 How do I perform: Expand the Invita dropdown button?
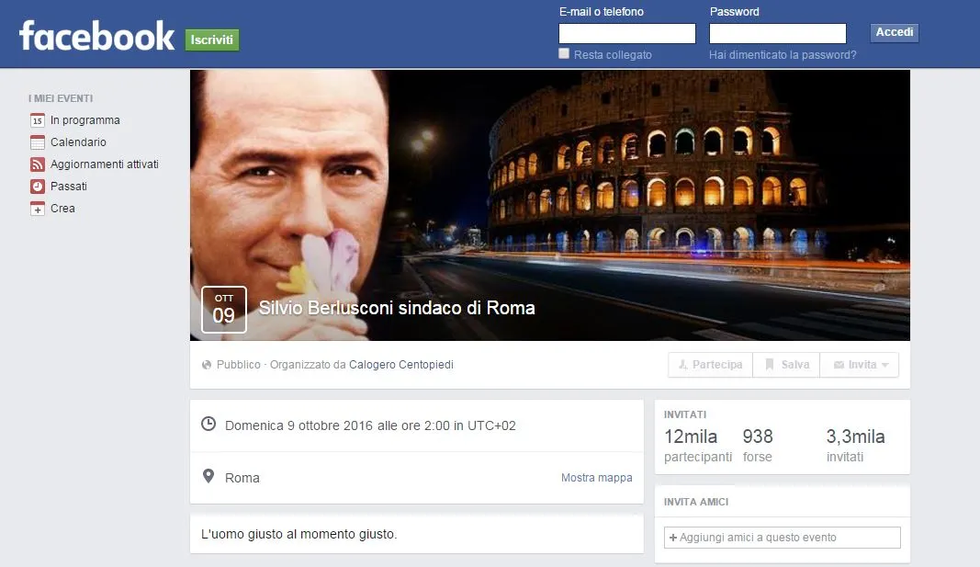tap(860, 365)
